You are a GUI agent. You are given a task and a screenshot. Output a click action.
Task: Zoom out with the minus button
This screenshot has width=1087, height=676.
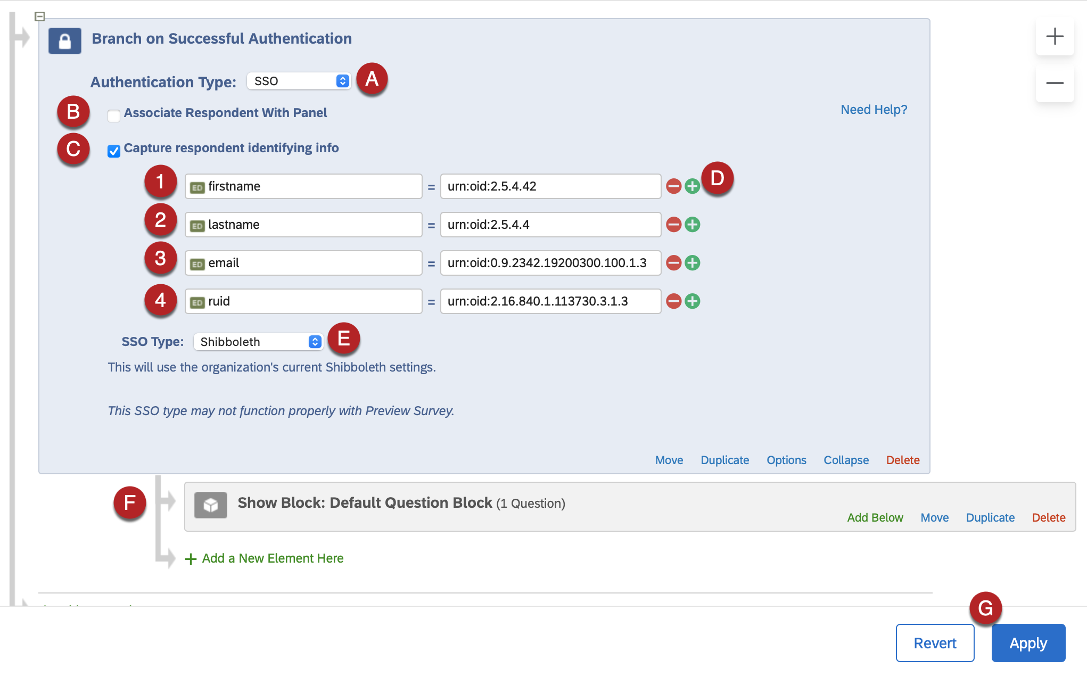[x=1055, y=83]
